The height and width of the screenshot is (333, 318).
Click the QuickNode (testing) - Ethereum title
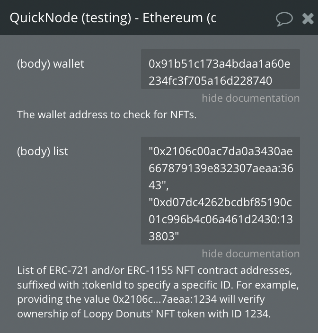113,18
